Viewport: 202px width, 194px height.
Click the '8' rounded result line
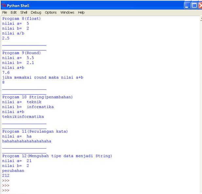(3, 82)
